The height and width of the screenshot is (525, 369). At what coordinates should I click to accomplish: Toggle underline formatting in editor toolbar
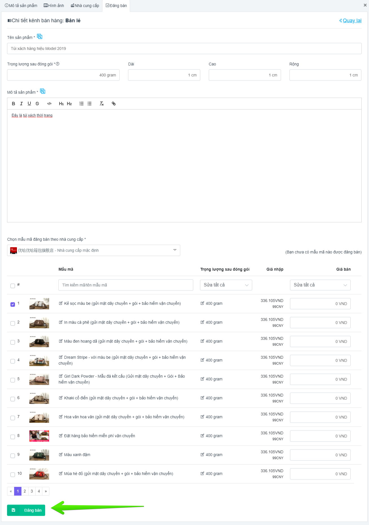[x=29, y=104]
